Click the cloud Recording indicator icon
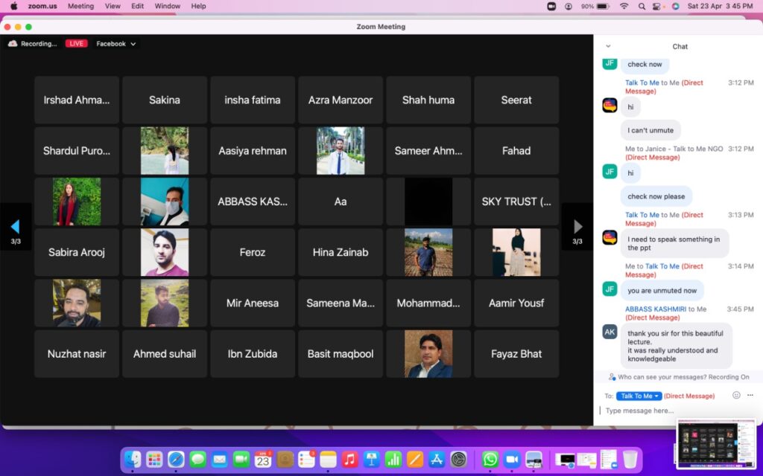 pyautogui.click(x=13, y=44)
